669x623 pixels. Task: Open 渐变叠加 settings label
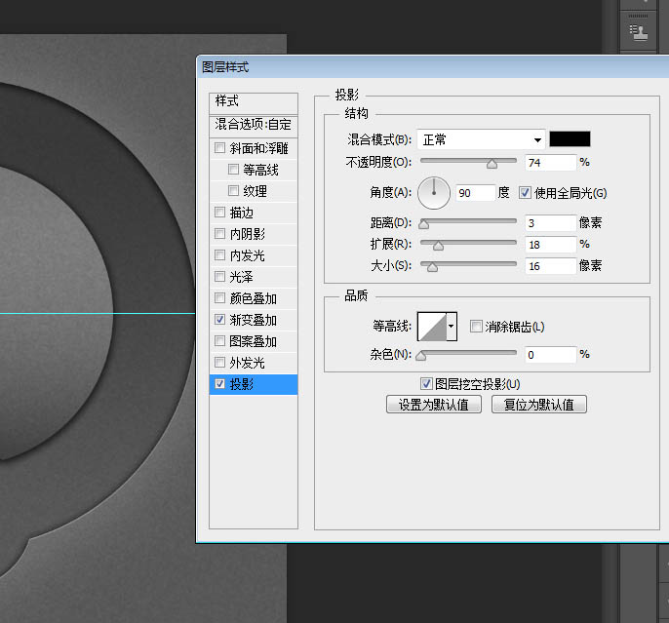point(254,320)
